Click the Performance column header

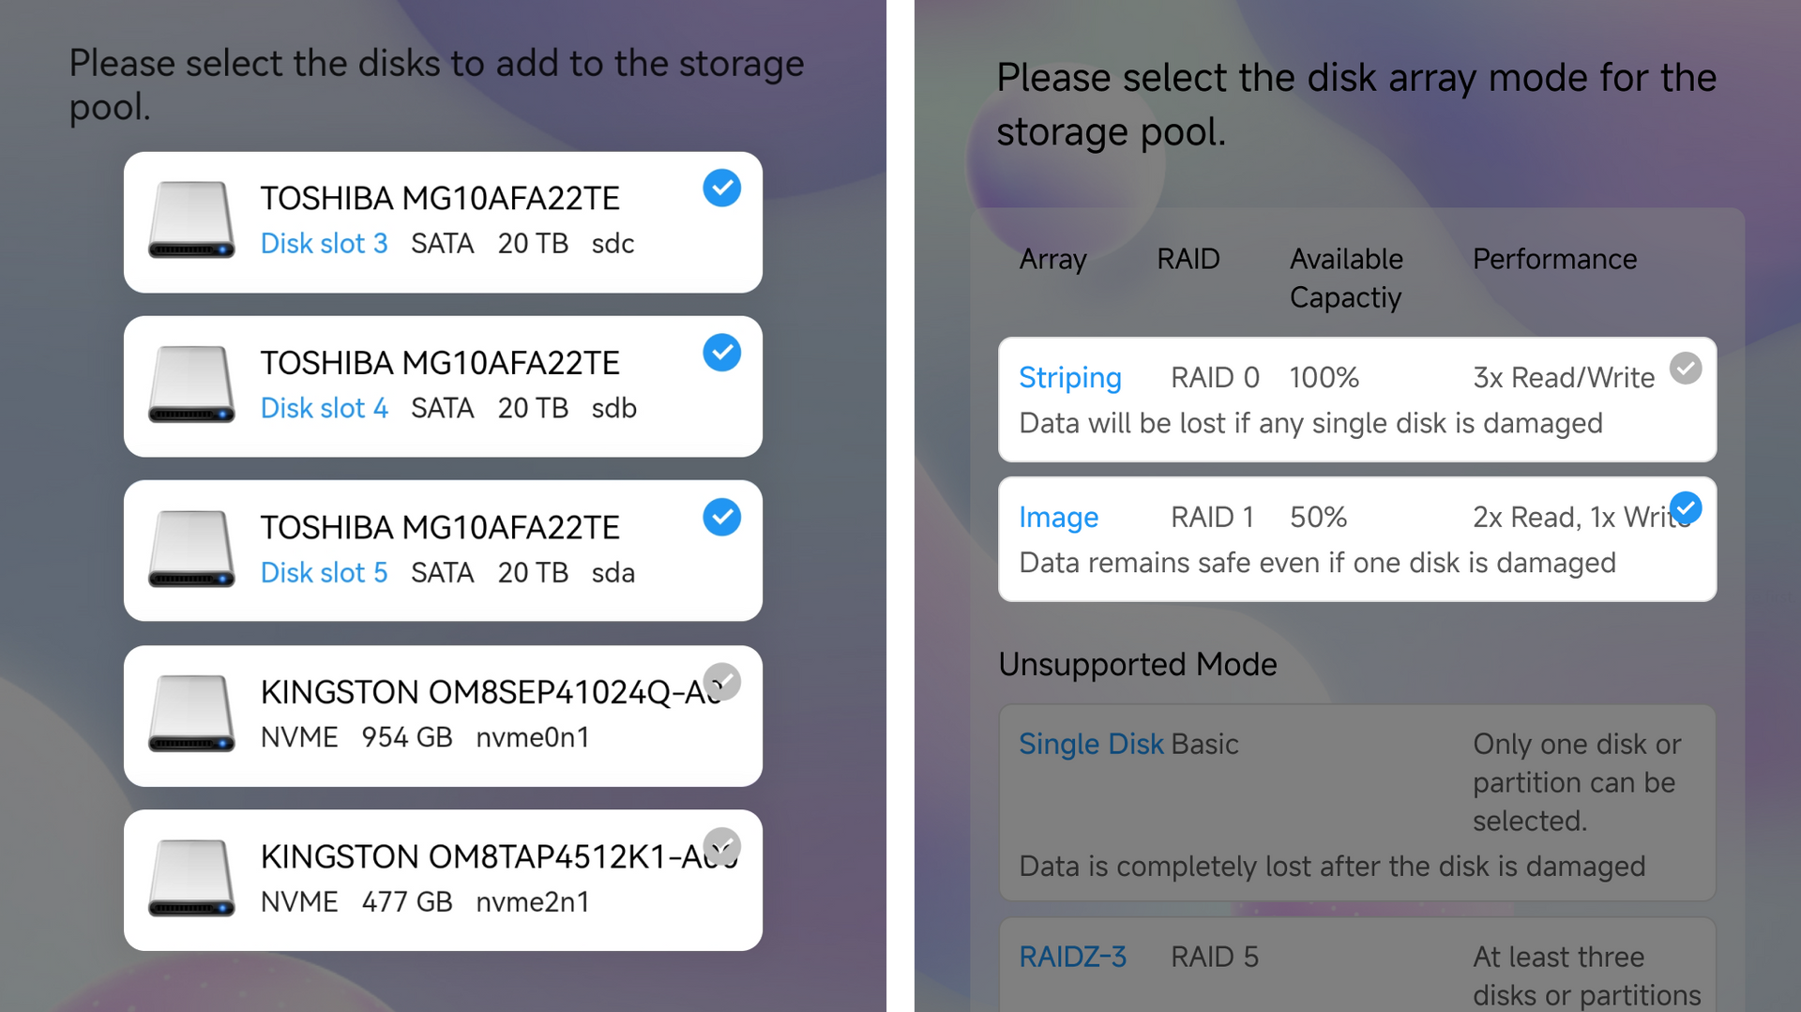[1554, 259]
